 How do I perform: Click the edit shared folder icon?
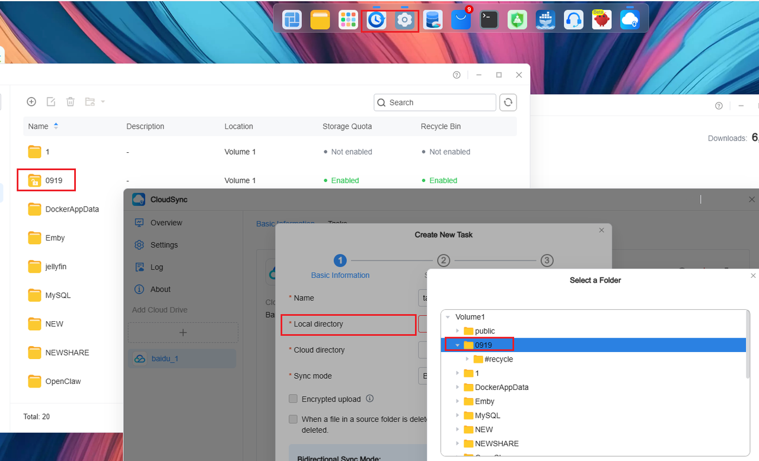[51, 102]
